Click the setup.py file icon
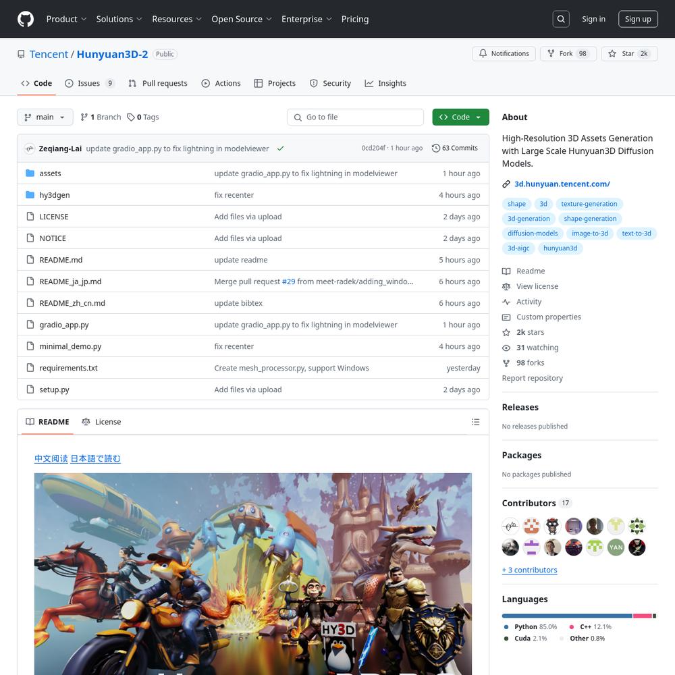This screenshot has height=675, width=675. pyautogui.click(x=30, y=389)
